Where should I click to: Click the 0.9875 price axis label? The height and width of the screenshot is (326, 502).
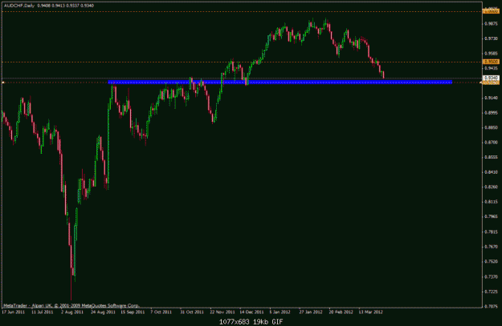coord(492,23)
